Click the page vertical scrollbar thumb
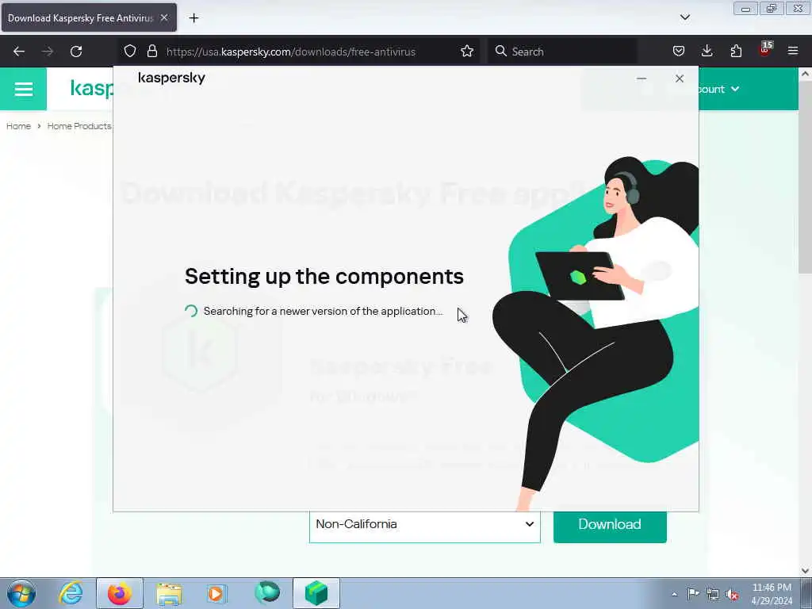 tap(806, 176)
